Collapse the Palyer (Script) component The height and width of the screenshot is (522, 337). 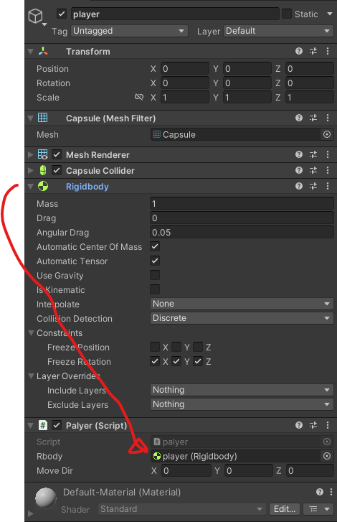(31, 425)
